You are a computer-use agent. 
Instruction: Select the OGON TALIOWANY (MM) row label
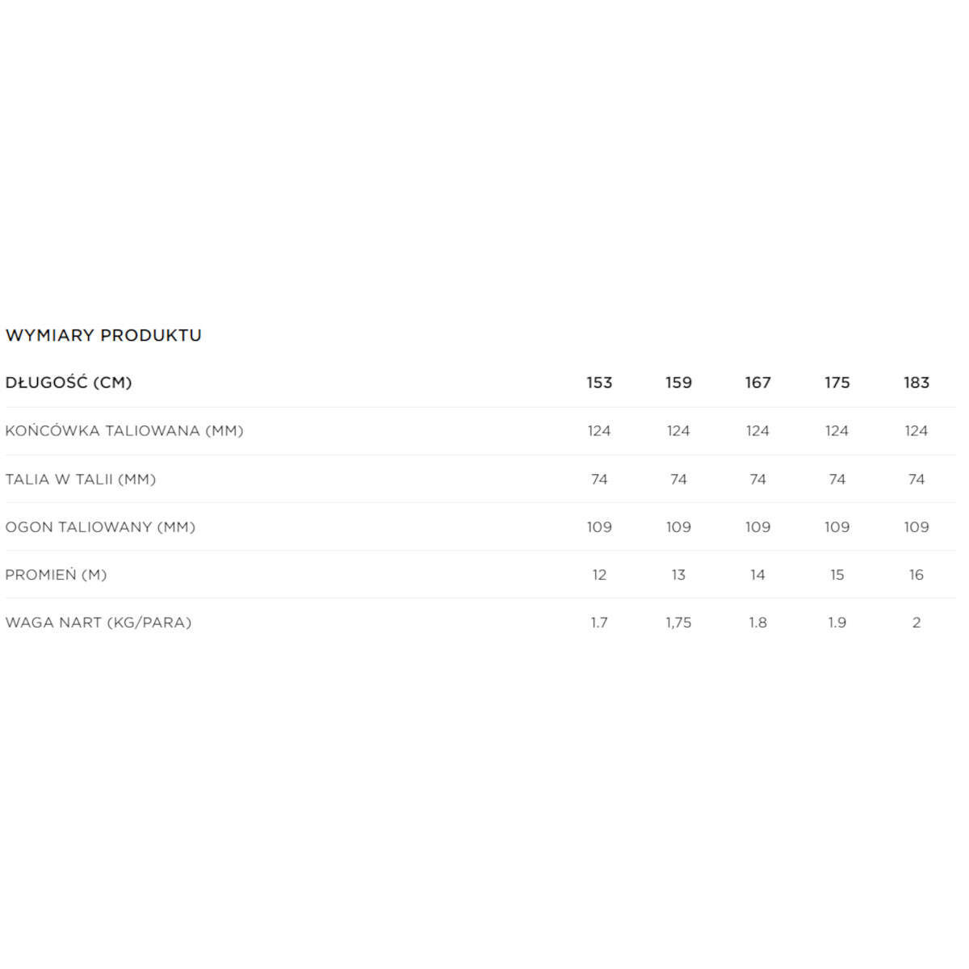100,526
